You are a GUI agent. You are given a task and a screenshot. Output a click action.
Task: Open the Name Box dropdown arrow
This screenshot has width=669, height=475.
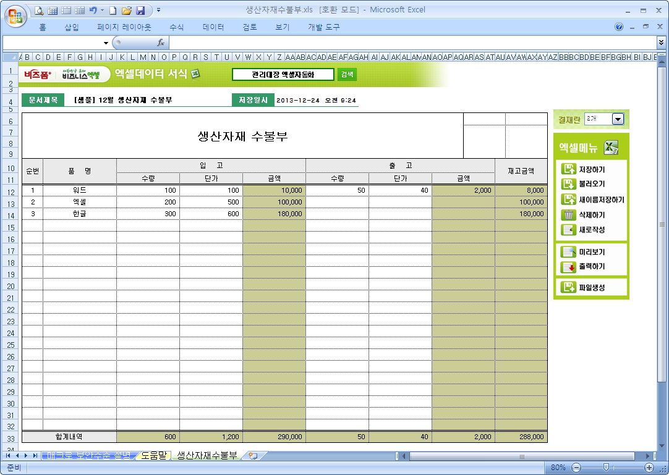tap(106, 43)
